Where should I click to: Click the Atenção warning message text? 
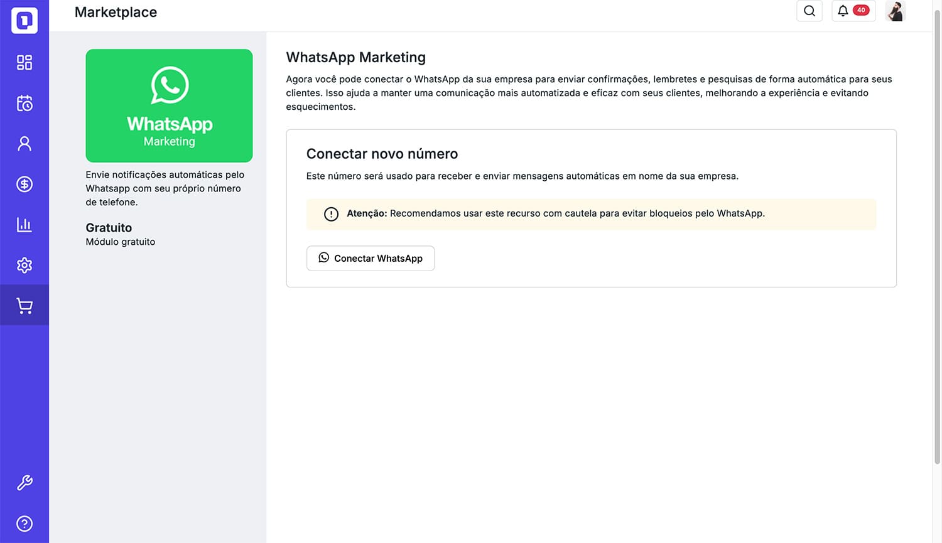coord(556,213)
